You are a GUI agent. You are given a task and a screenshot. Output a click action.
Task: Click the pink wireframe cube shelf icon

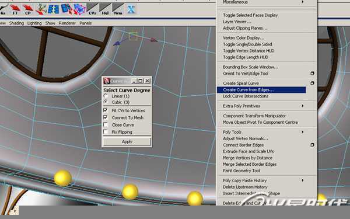(x=79, y=9)
